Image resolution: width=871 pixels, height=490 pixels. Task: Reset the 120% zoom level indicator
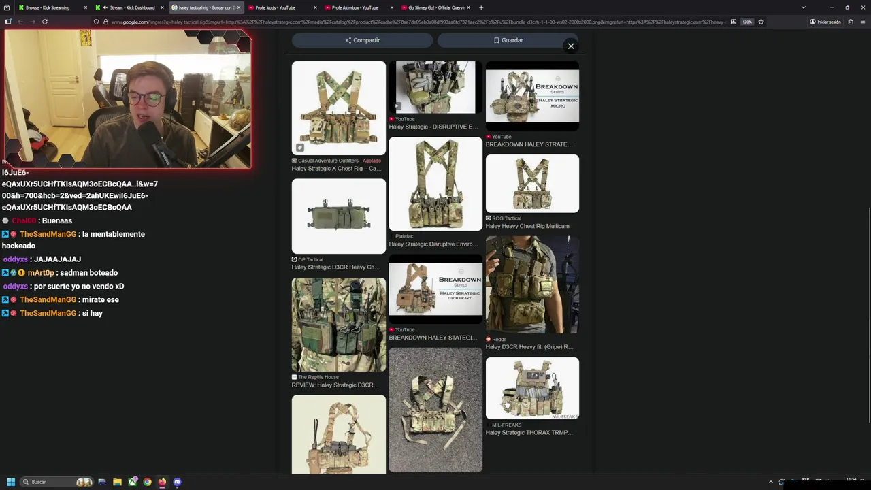click(x=747, y=22)
